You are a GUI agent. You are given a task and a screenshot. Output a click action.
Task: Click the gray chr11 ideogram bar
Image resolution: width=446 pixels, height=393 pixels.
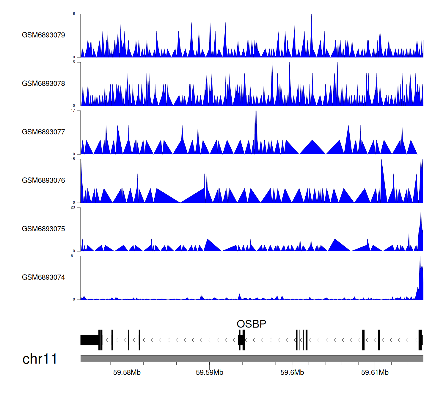(252, 358)
